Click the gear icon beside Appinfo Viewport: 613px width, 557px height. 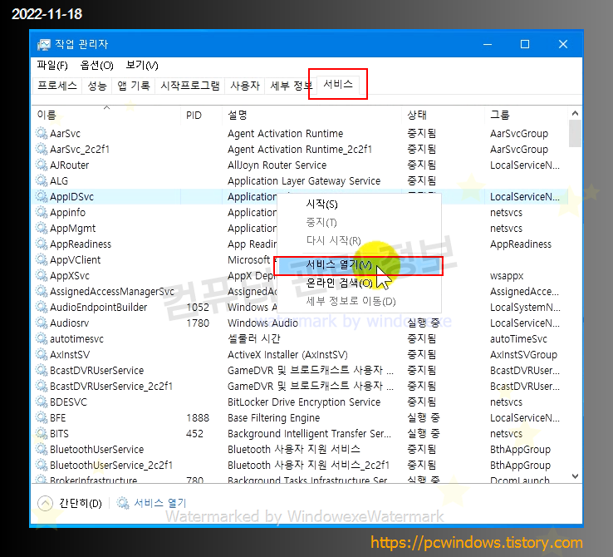(42, 212)
